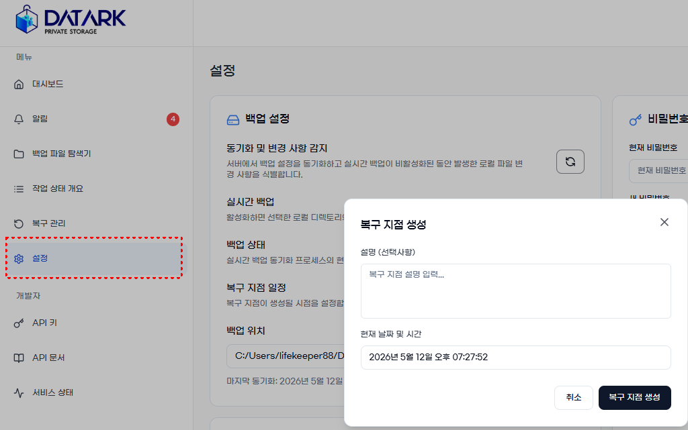This screenshot has width=688, height=430.
Task: Click the API 문서 book icon
Action: pyautogui.click(x=18, y=358)
